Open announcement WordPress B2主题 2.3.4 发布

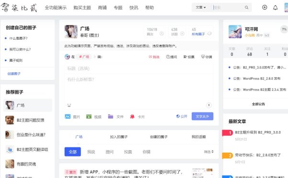[x=260, y=89]
